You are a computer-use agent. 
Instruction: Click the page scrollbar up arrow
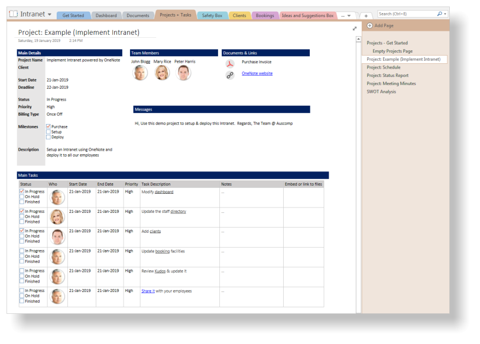point(358,39)
